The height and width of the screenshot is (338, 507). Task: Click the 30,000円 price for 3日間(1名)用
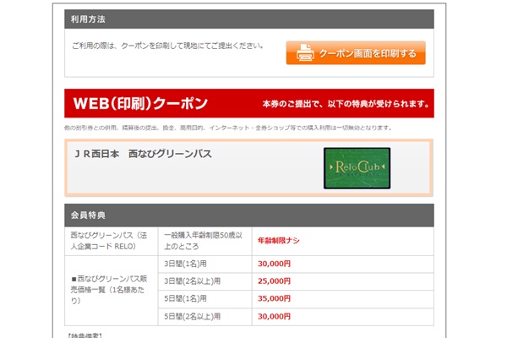tap(274, 264)
